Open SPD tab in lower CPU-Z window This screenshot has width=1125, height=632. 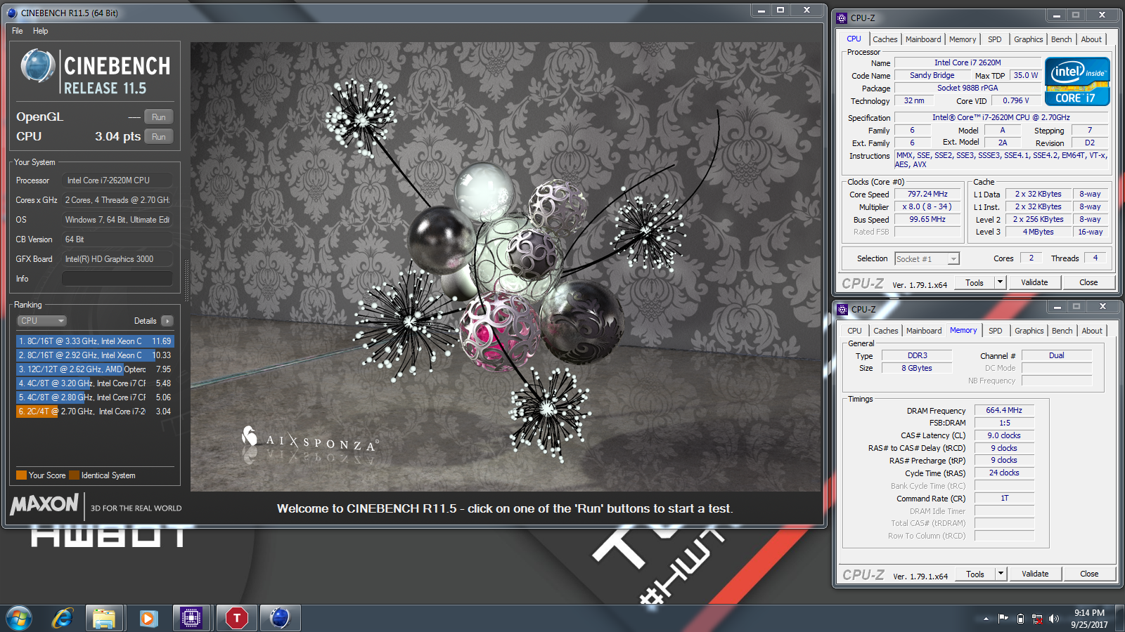pos(996,331)
